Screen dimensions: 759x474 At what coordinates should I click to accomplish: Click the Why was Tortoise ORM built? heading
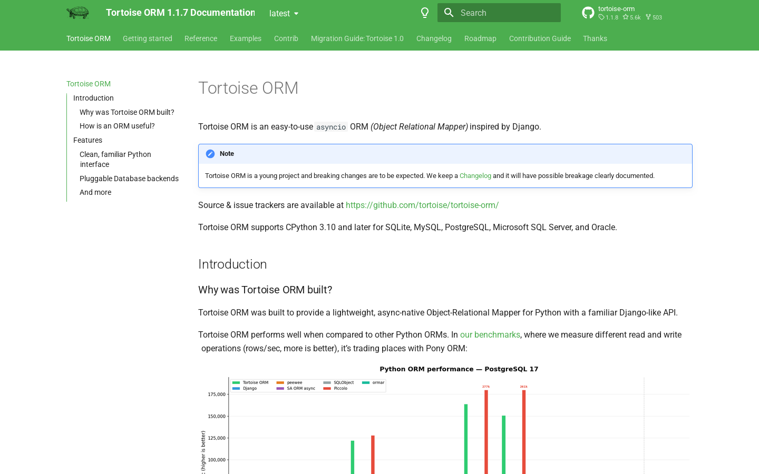pyautogui.click(x=265, y=290)
